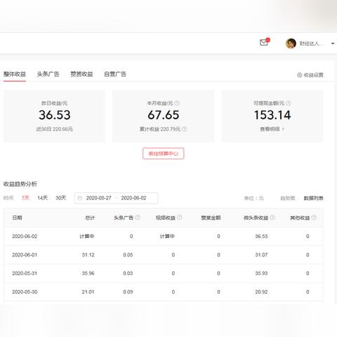Select the 14天 time range option

[x=42, y=198]
